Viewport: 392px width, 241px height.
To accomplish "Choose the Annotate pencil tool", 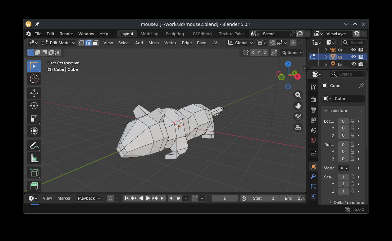I will (x=34, y=146).
